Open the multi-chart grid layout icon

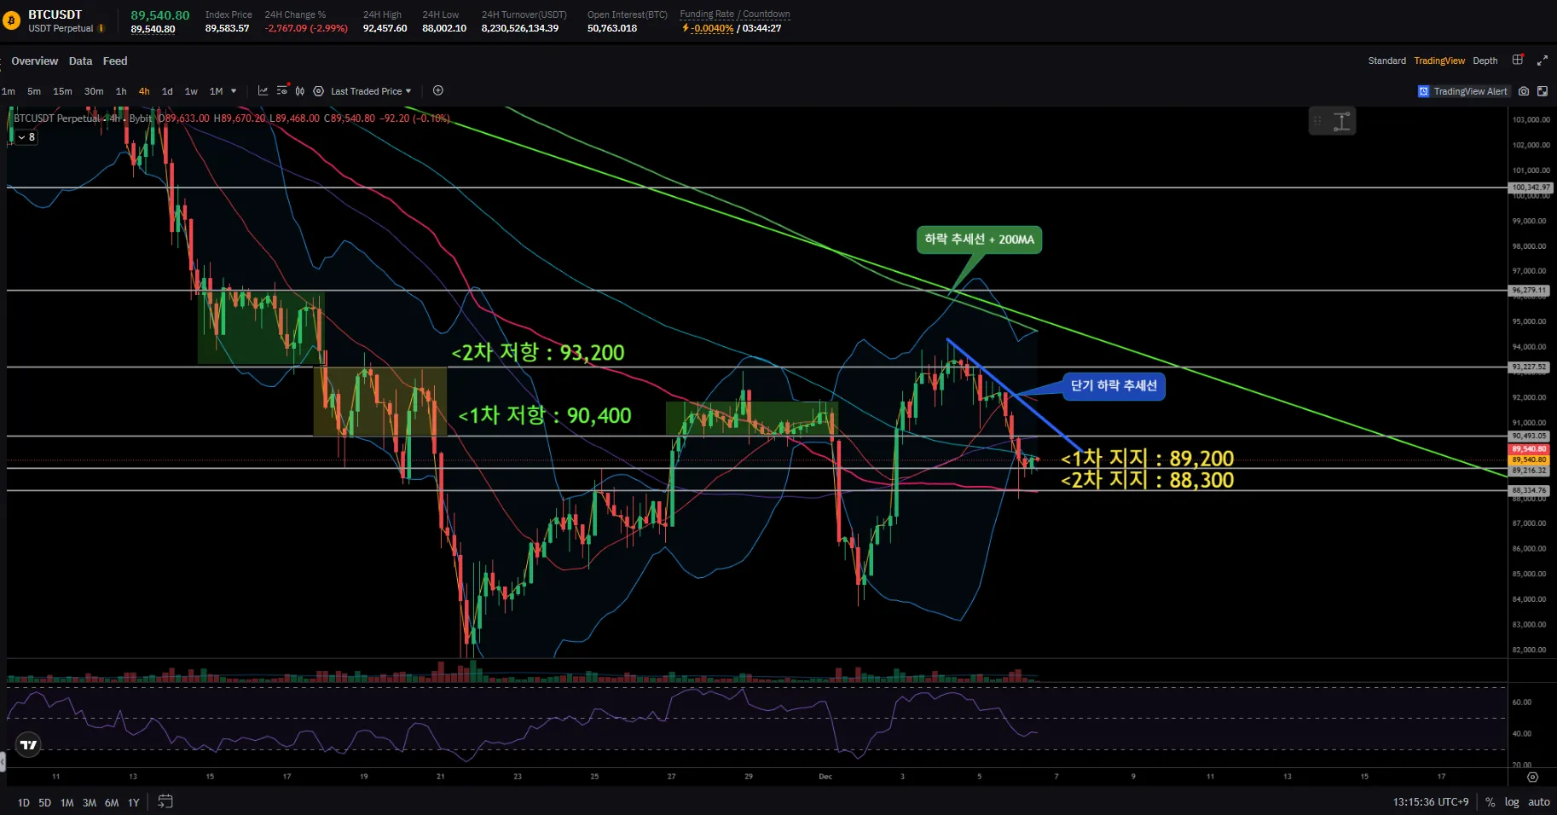point(1518,61)
